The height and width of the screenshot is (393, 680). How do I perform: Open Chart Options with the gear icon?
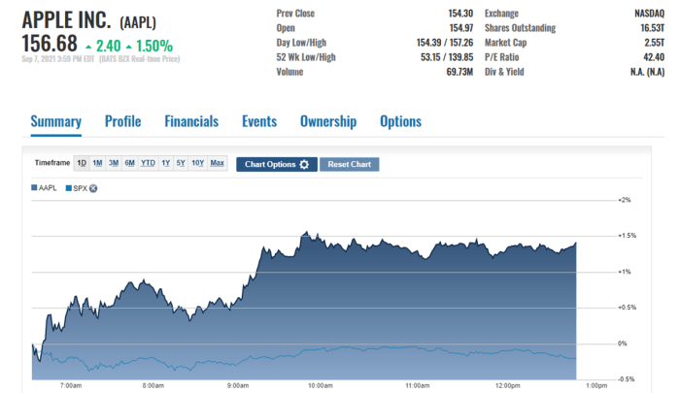pyautogui.click(x=277, y=164)
